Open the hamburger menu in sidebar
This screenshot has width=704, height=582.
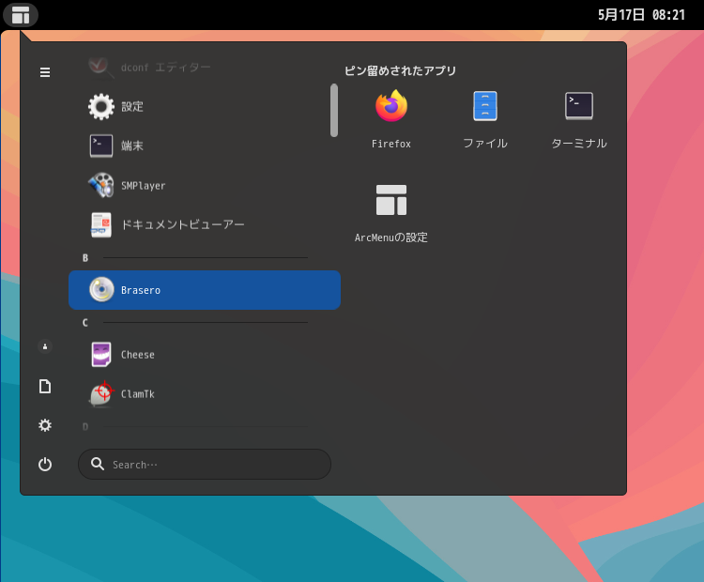coord(45,72)
